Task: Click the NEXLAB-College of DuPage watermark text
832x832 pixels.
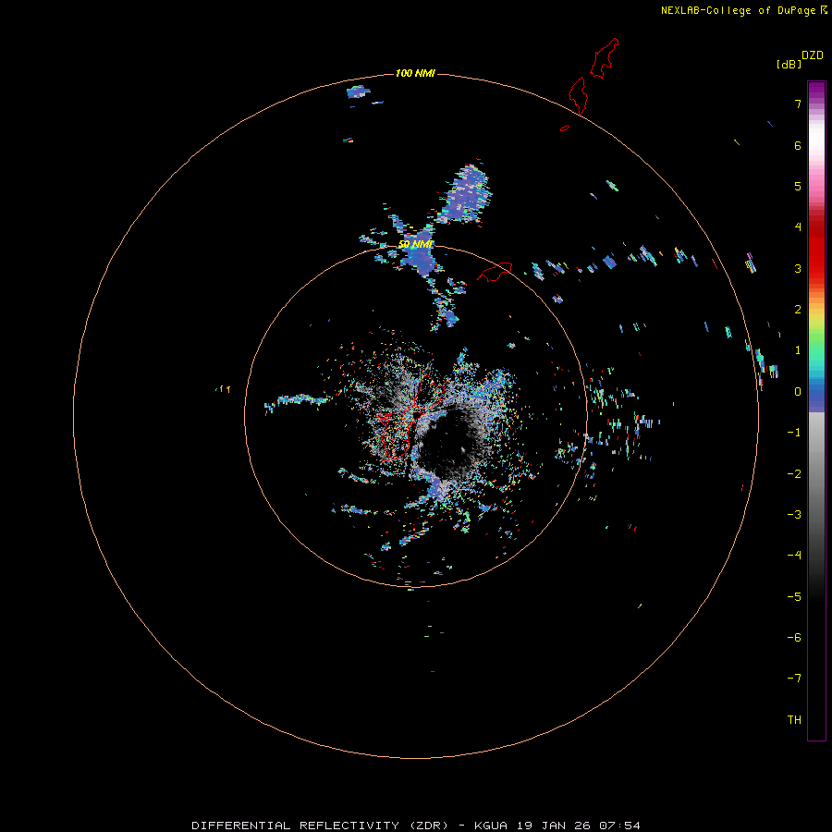Action: [x=738, y=10]
